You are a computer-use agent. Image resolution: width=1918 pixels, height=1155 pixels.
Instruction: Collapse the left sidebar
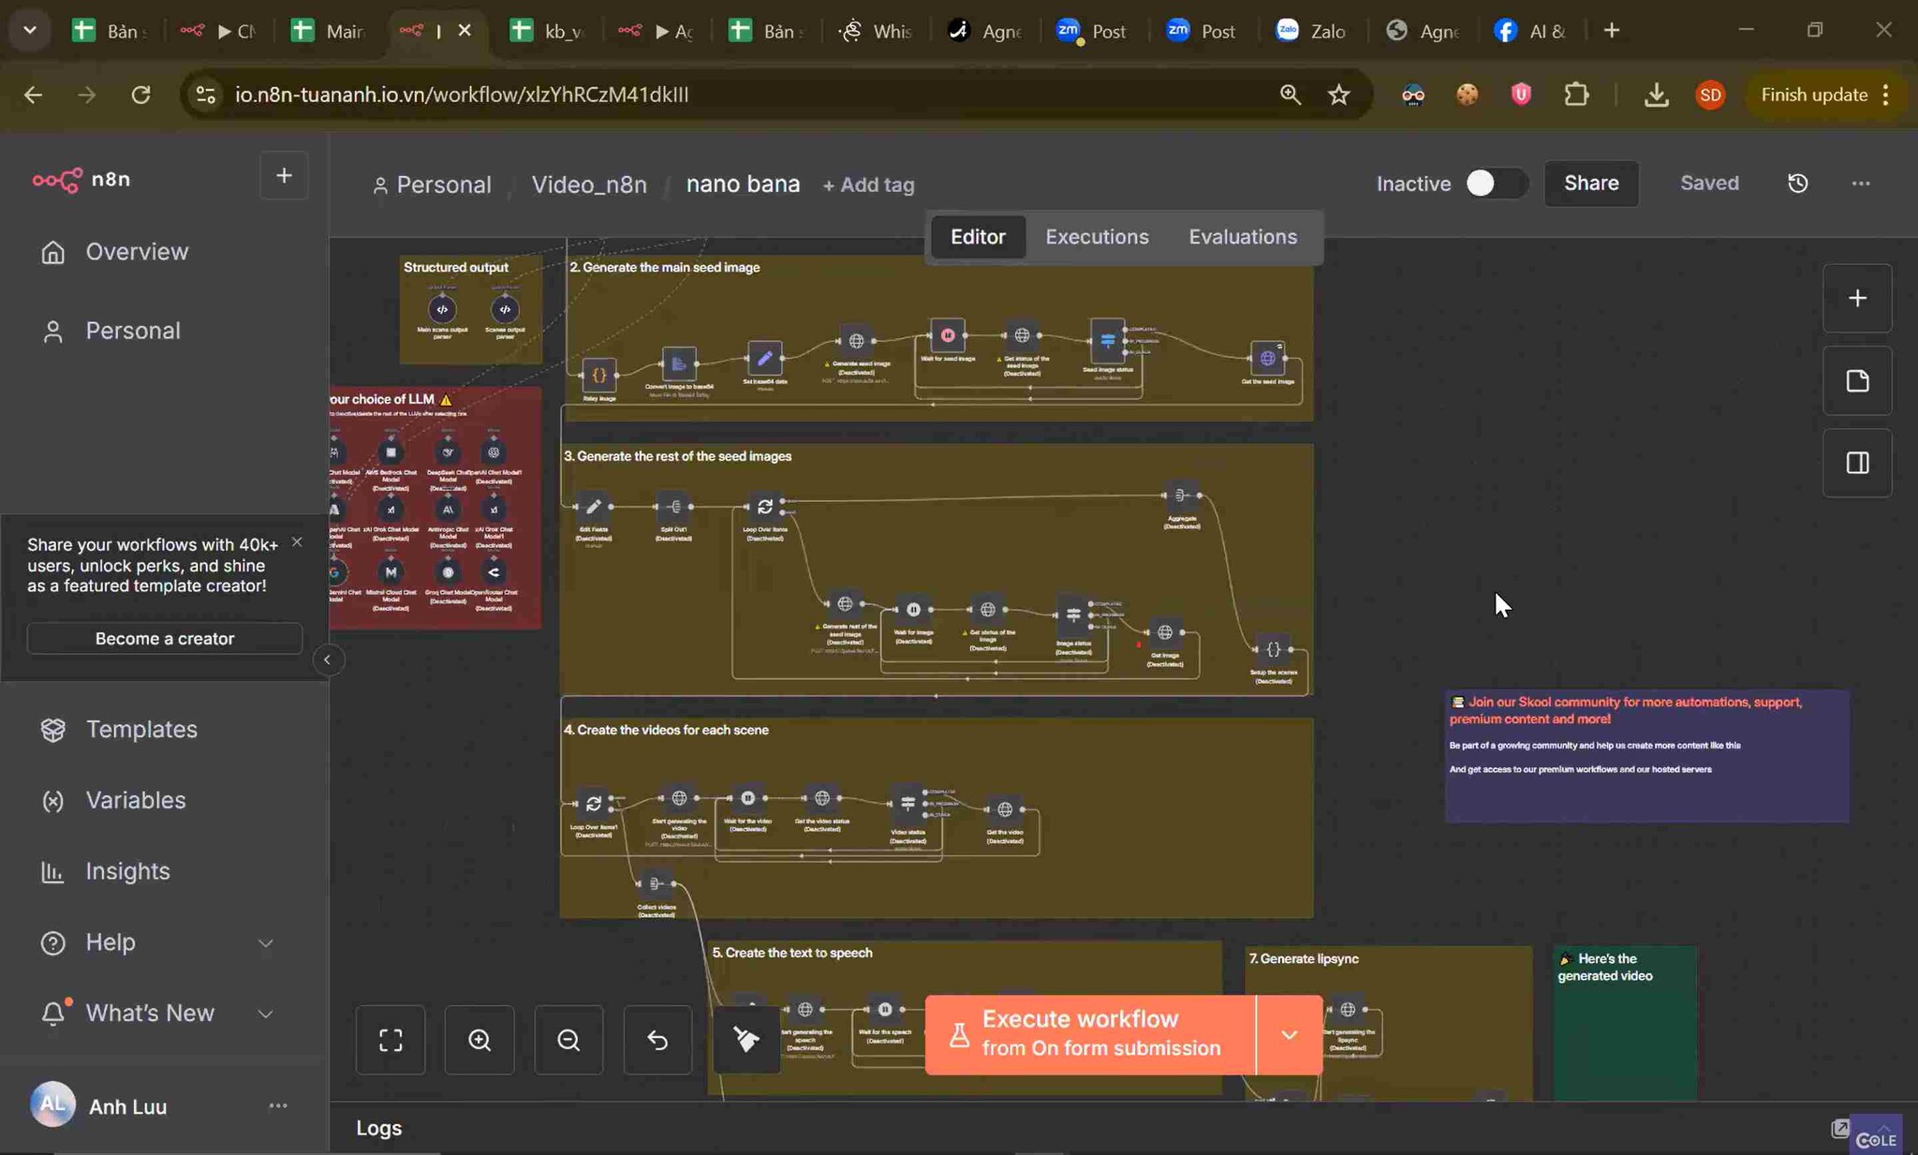click(327, 660)
